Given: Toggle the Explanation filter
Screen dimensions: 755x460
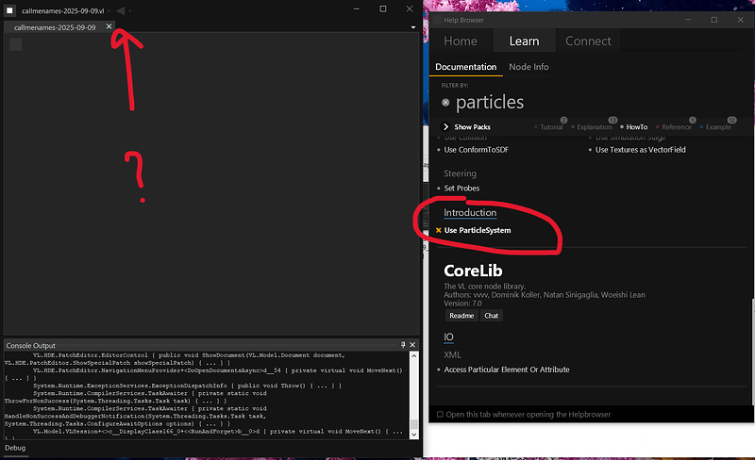Looking at the screenshot, I should coord(594,127).
